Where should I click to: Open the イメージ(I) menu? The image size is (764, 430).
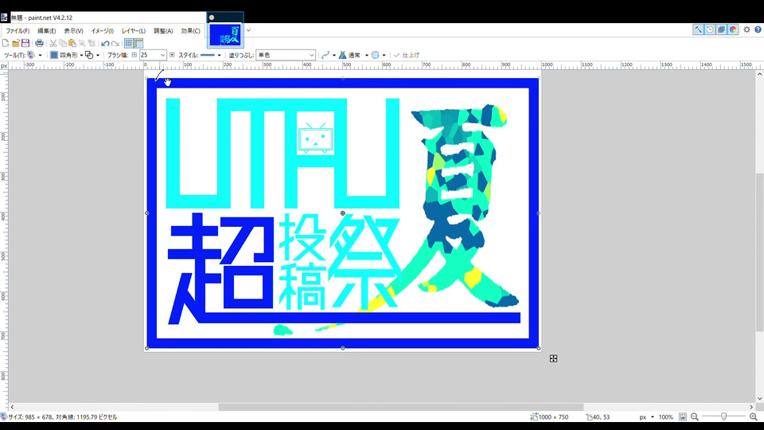[103, 31]
